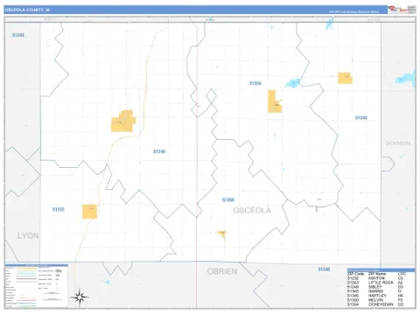Click the map legend box
This screenshot has height=315, width=420.
click(x=36, y=286)
